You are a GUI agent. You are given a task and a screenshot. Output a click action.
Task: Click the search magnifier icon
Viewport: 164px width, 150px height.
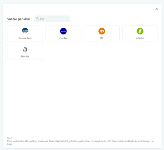[x=37, y=18]
